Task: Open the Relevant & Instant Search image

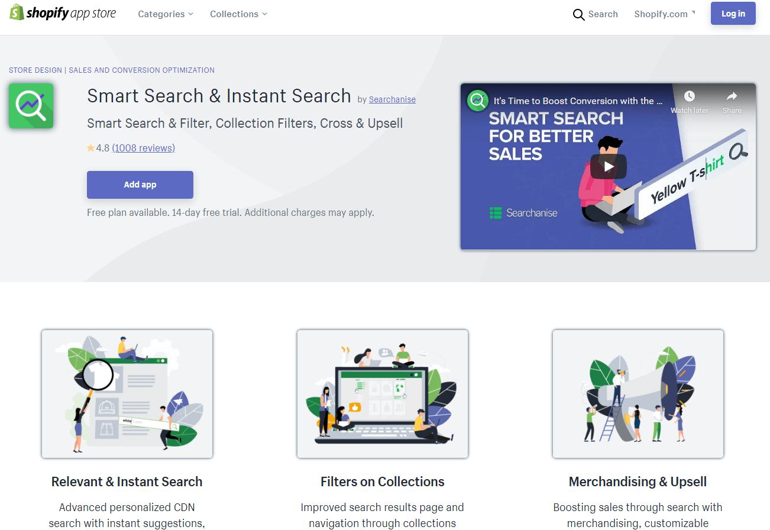Action: (x=127, y=394)
